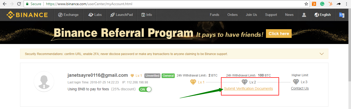Click the gold Lv.1 diamond icon

[193, 82]
